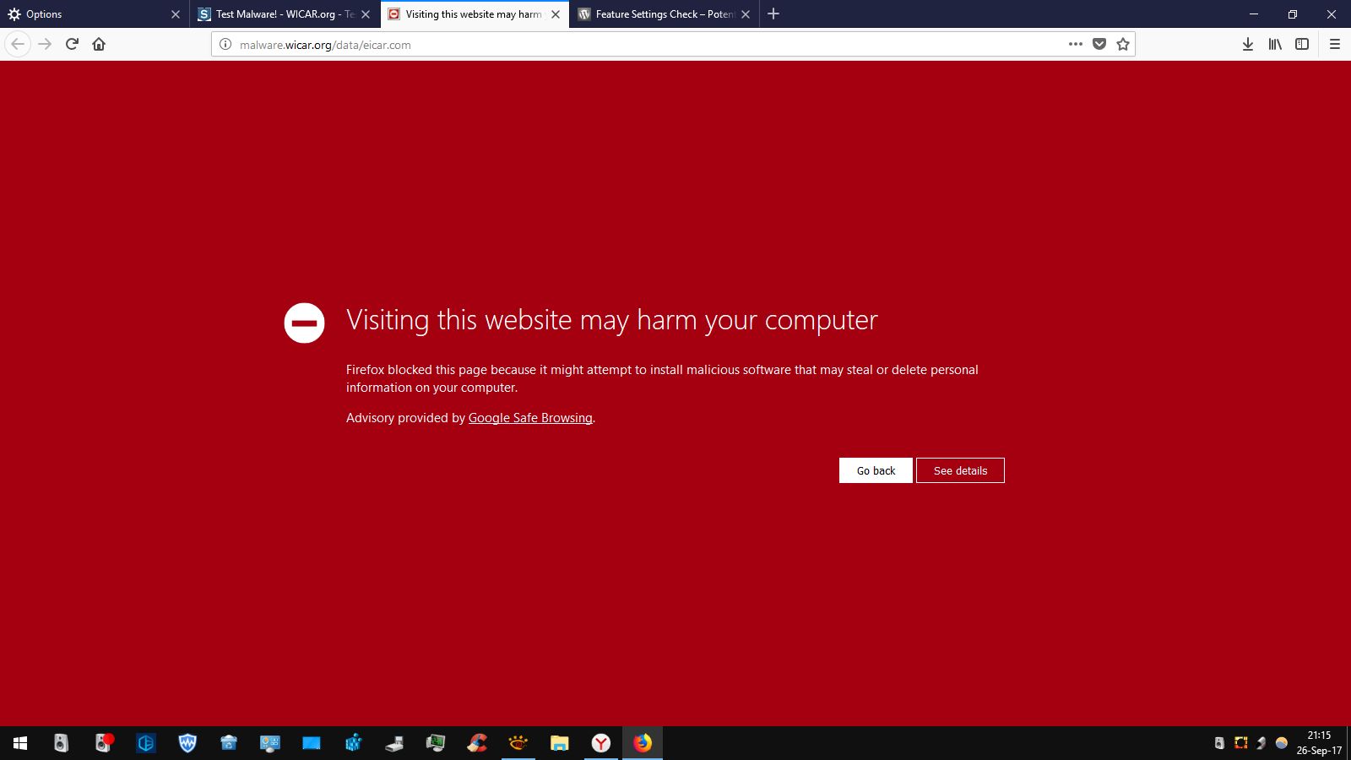The height and width of the screenshot is (760, 1351).
Task: Switch to the Options tab
Action: (x=95, y=14)
